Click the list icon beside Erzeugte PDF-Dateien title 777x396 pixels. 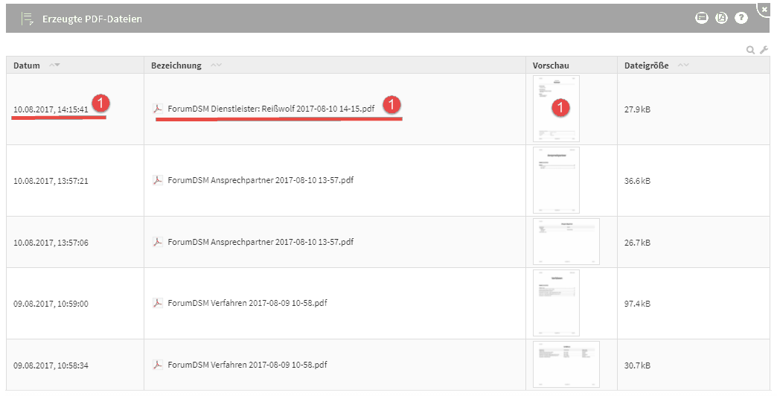tap(28, 19)
